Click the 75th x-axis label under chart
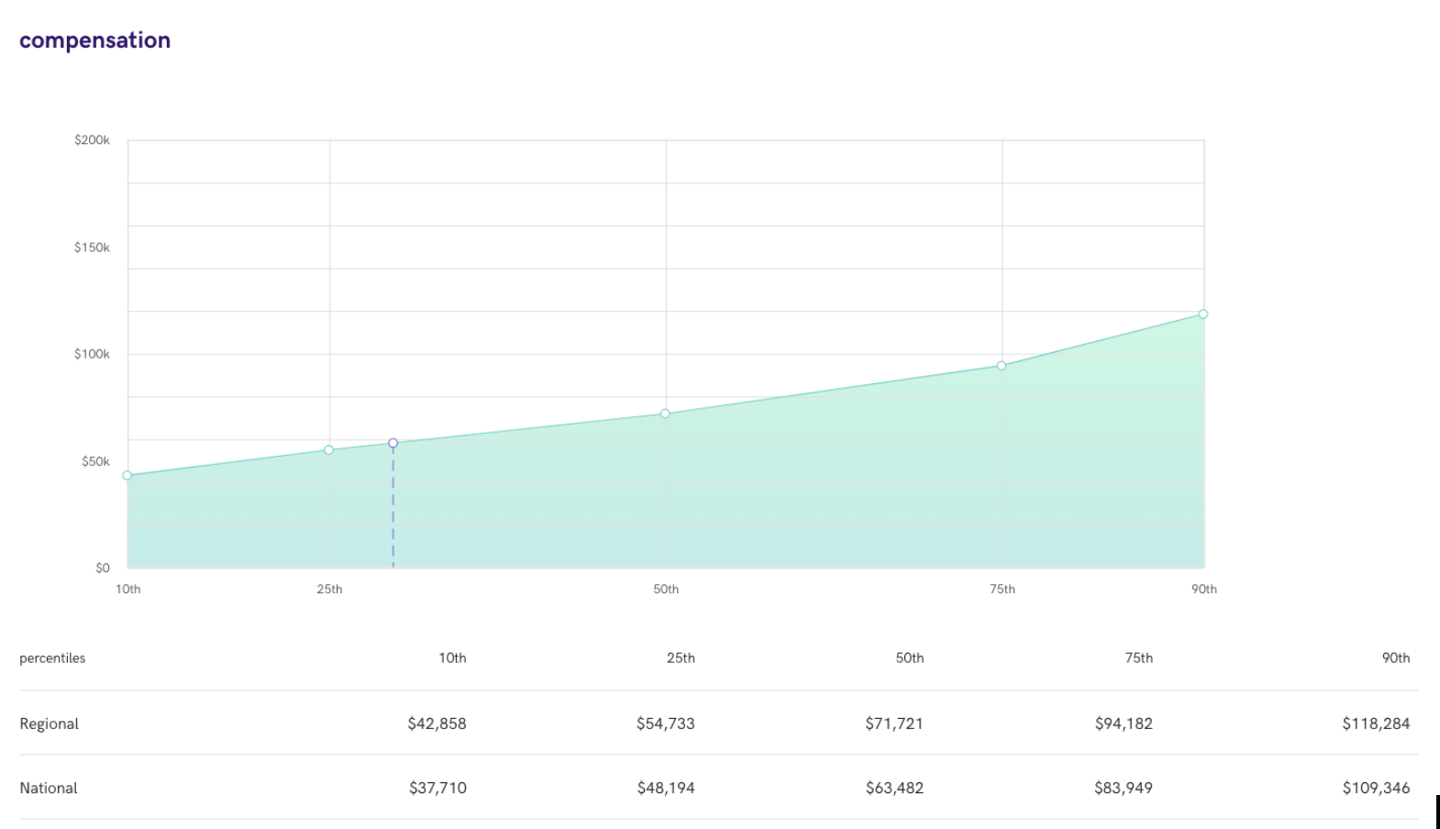Image resolution: width=1440 pixels, height=829 pixels. coord(1002,589)
